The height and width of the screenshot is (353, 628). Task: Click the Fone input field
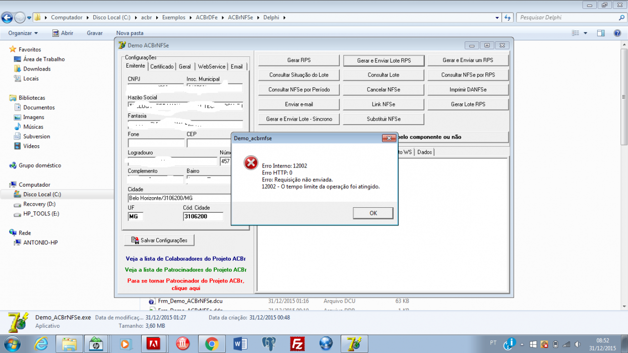pos(156,143)
